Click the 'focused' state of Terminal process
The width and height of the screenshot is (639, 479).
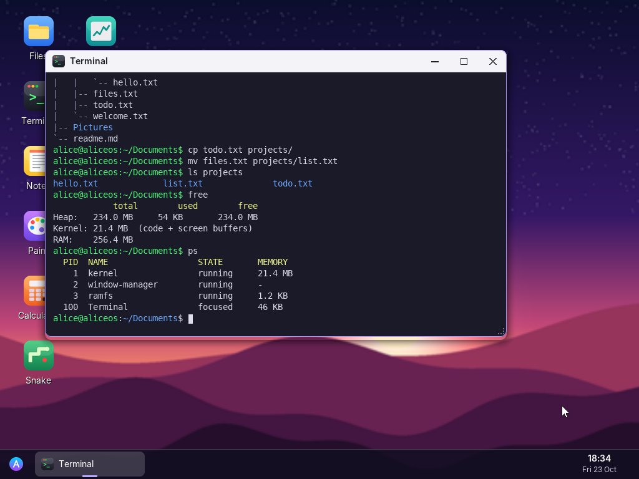click(x=215, y=307)
